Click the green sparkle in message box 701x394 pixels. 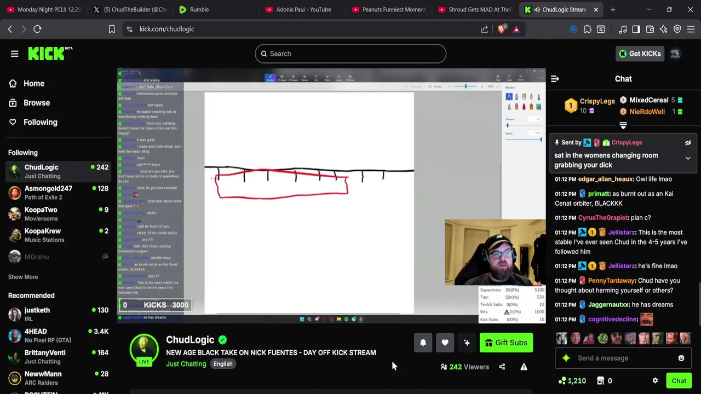point(566,358)
